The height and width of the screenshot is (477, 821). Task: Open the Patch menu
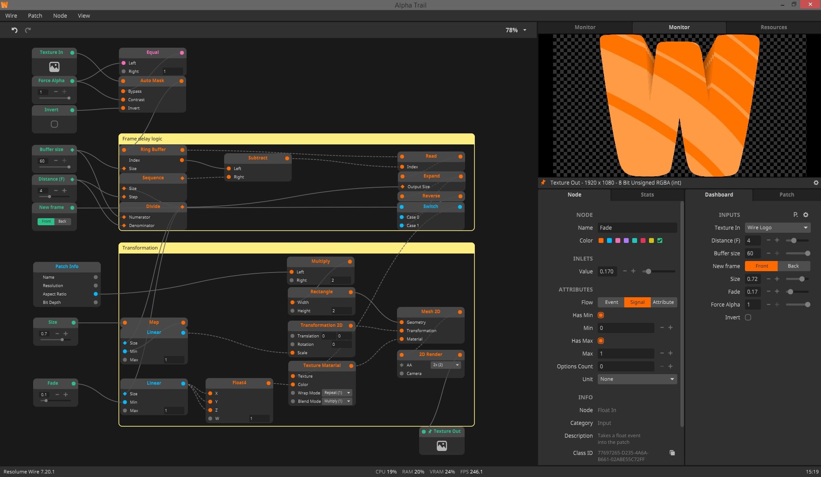coord(35,15)
